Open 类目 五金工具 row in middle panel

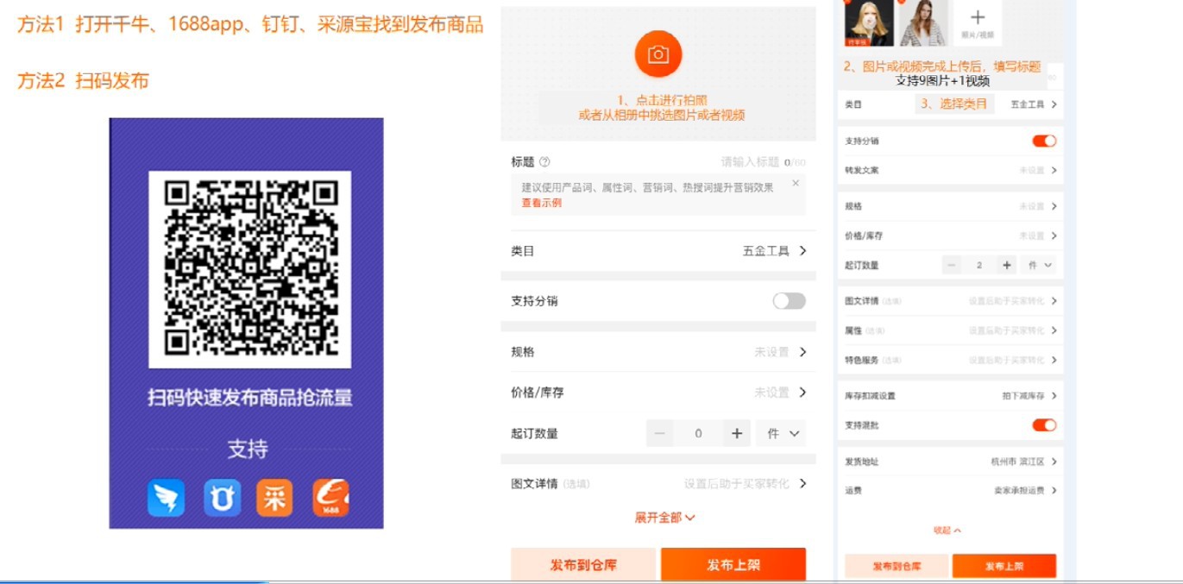(x=658, y=251)
